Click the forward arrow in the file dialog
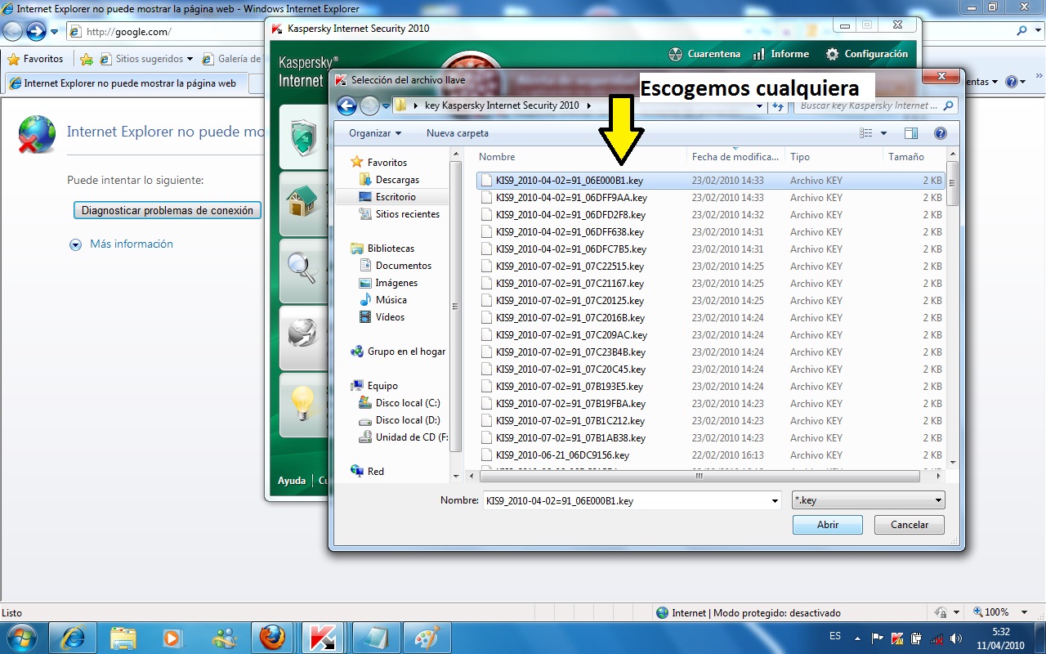This screenshot has height=654, width=1046. pyautogui.click(x=369, y=105)
